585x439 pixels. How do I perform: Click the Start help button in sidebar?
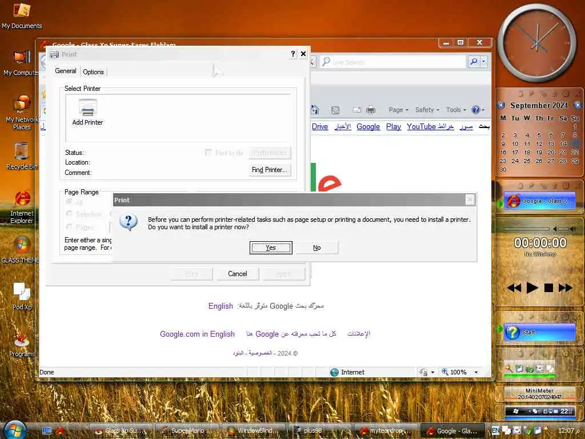[x=539, y=332]
